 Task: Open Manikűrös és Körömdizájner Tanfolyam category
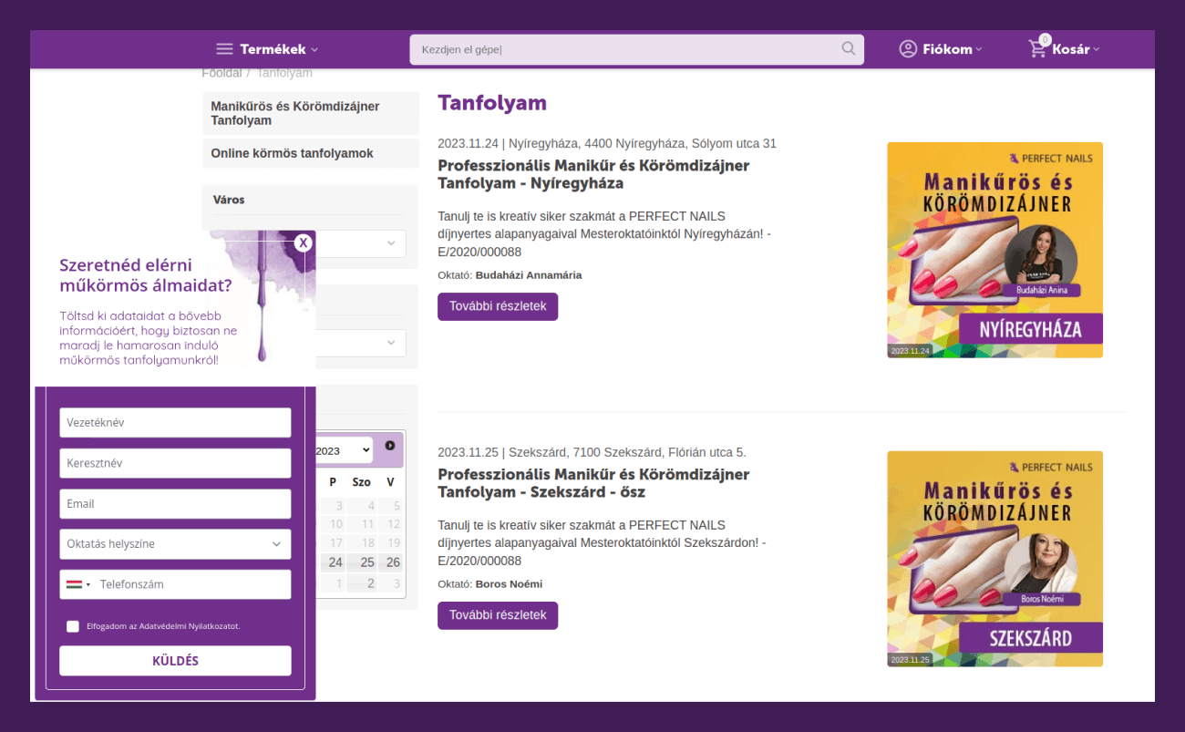click(x=310, y=113)
